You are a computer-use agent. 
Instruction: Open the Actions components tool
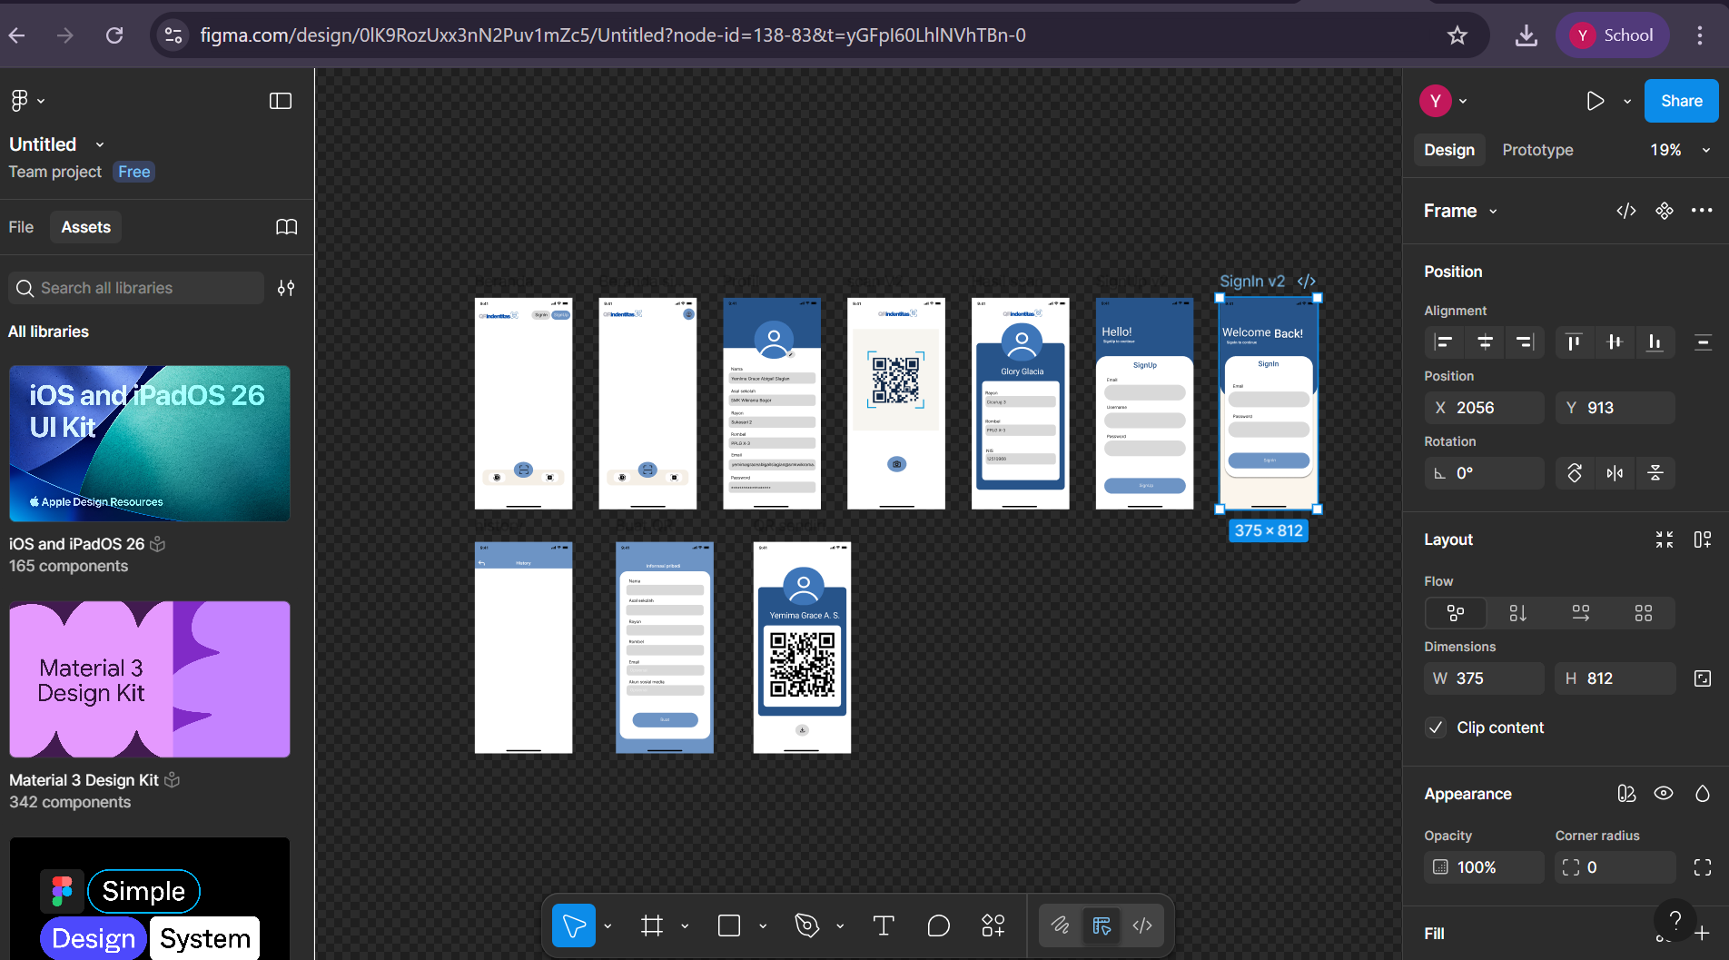pos(993,925)
